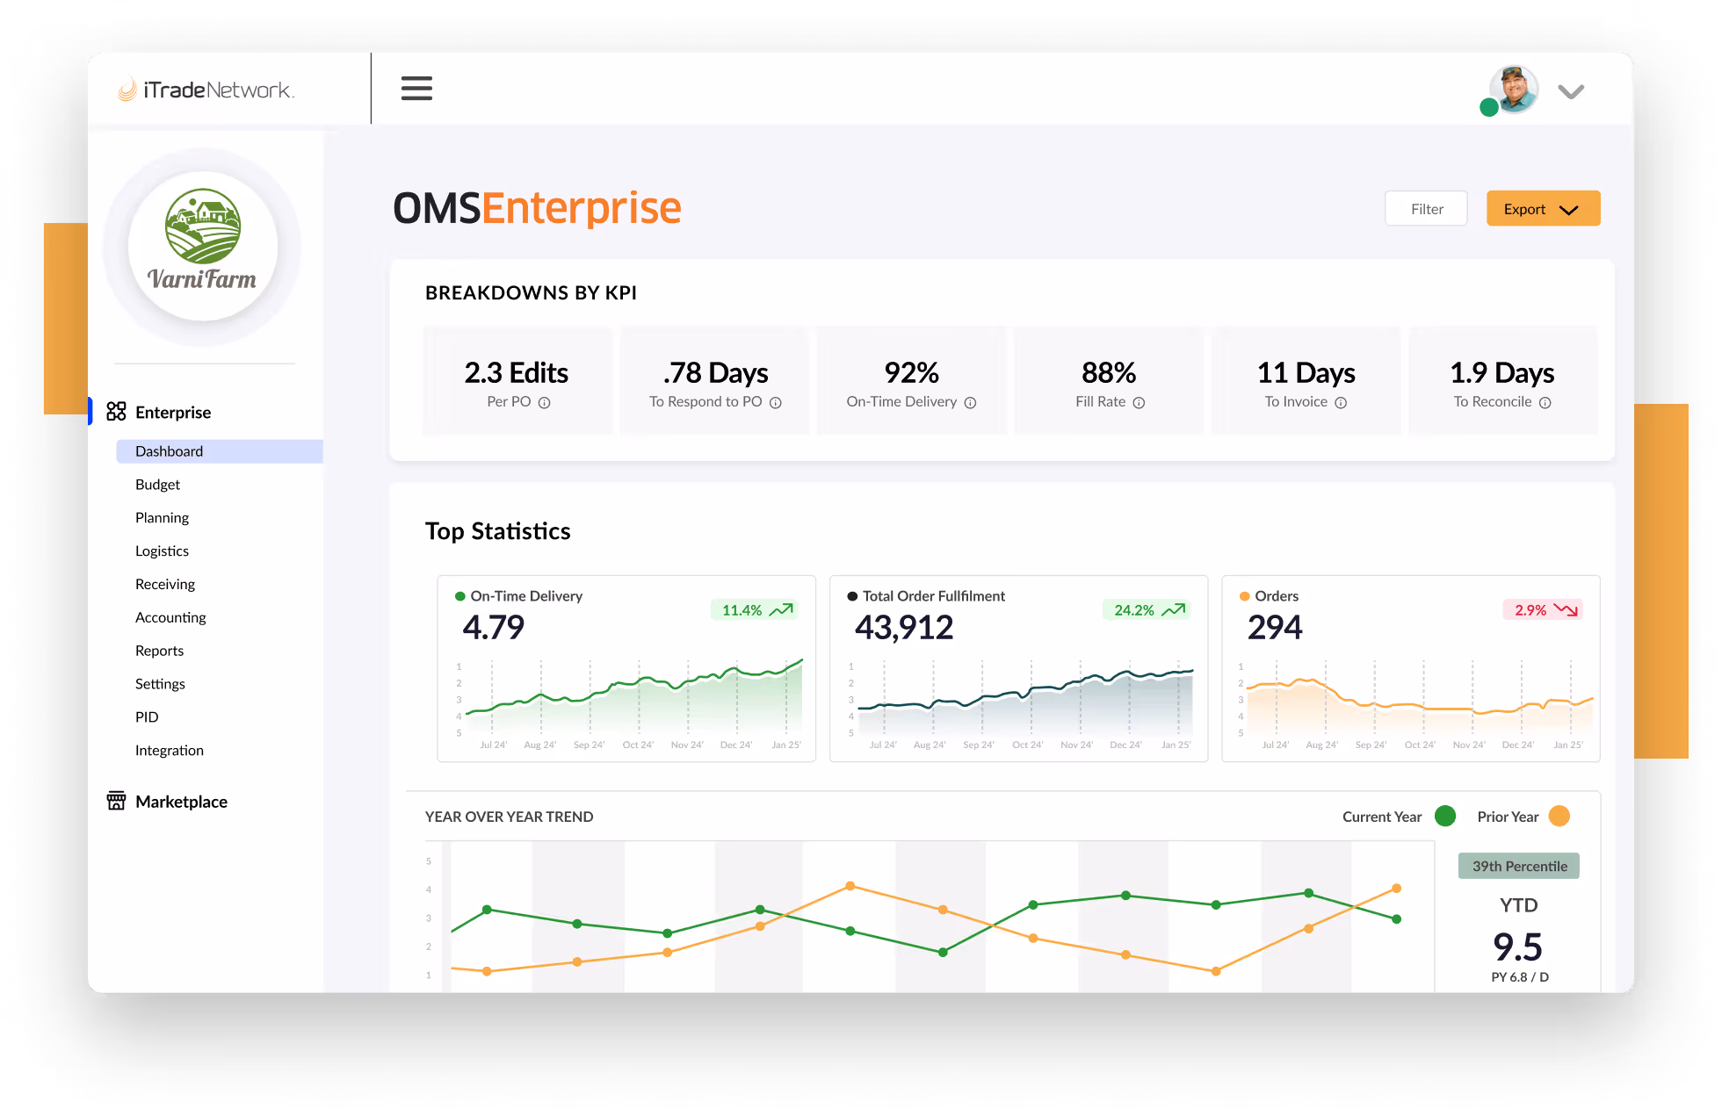1722x1116 pixels.
Task: Click the On-Time Delivery green legend dot
Action: [459, 596]
